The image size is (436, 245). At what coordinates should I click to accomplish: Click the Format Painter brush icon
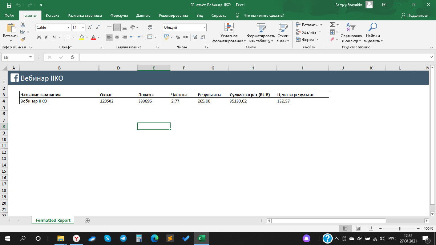click(x=23, y=39)
